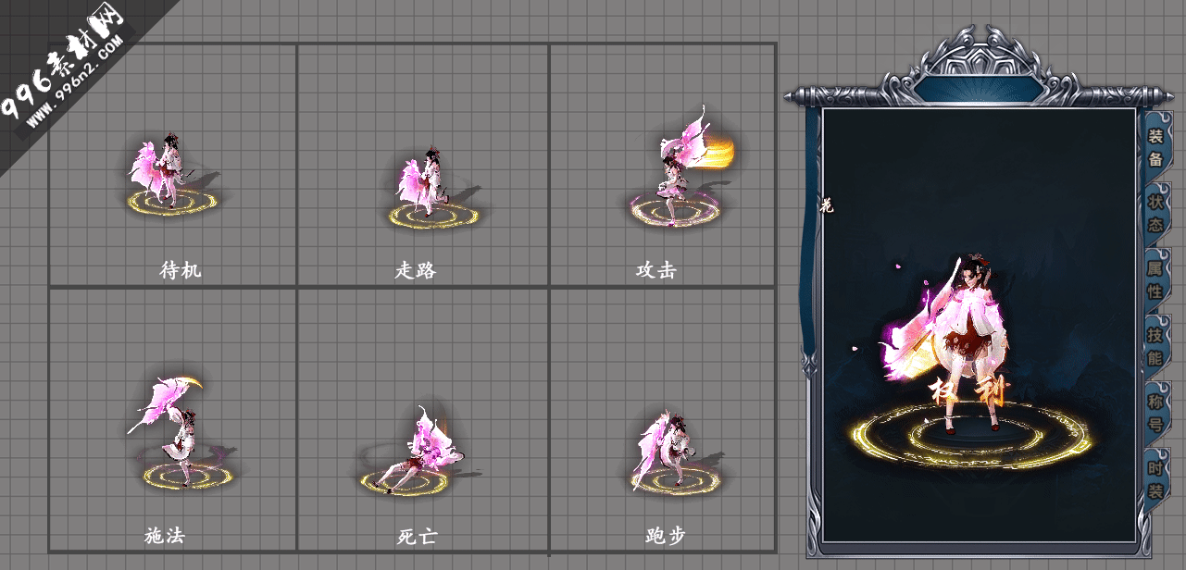Click the large character preview in panel
The height and width of the screenshot is (570, 1186).
(963, 333)
